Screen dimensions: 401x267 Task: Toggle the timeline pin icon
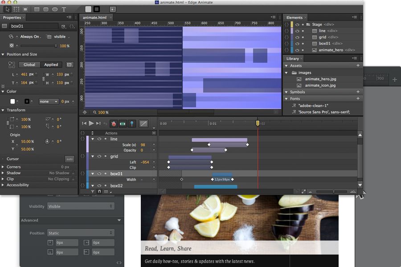click(132, 123)
